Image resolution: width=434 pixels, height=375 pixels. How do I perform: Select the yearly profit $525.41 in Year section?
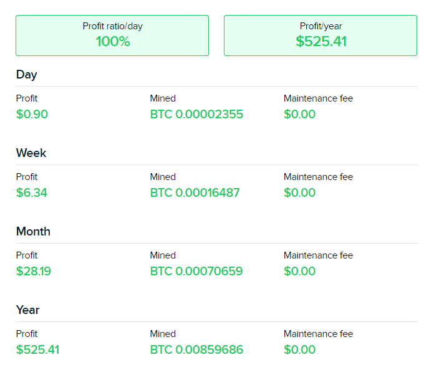click(37, 350)
